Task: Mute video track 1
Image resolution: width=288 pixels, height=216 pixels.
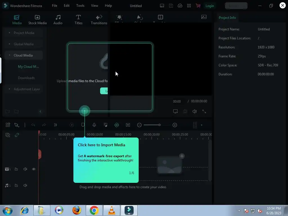Action: click(25, 169)
